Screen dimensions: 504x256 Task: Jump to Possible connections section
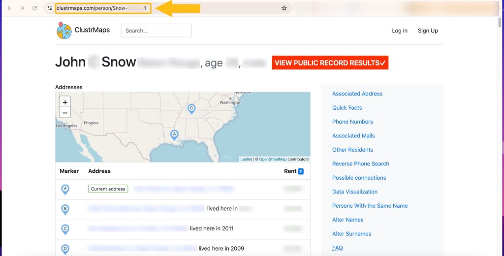tap(359, 178)
